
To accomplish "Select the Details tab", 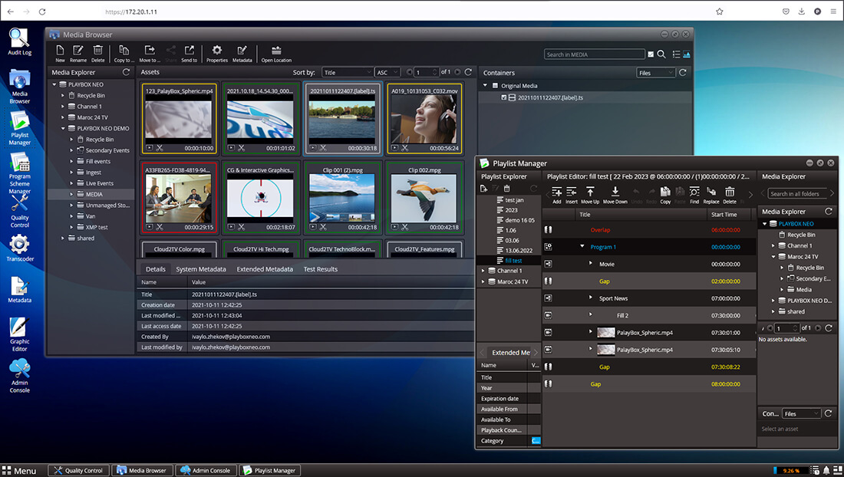I will coord(156,269).
